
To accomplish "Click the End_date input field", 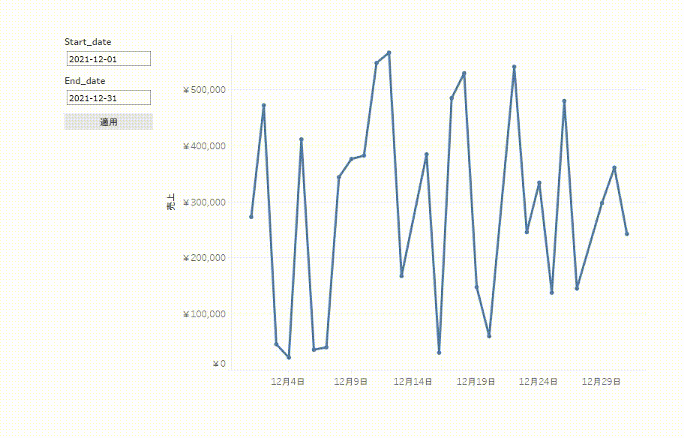I will [109, 97].
